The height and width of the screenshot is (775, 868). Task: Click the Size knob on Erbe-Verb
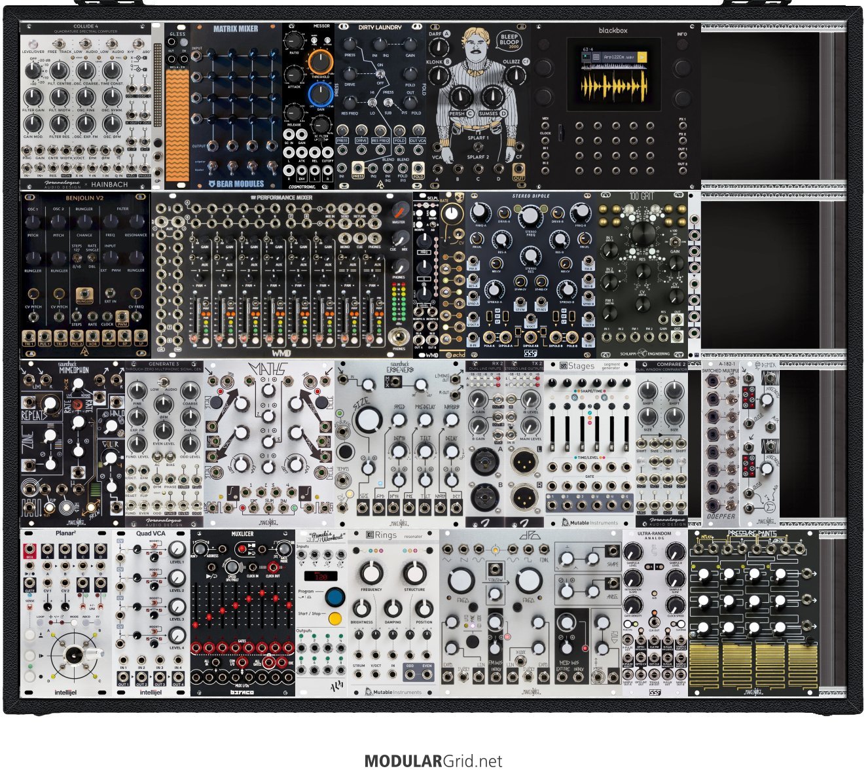[x=369, y=419]
